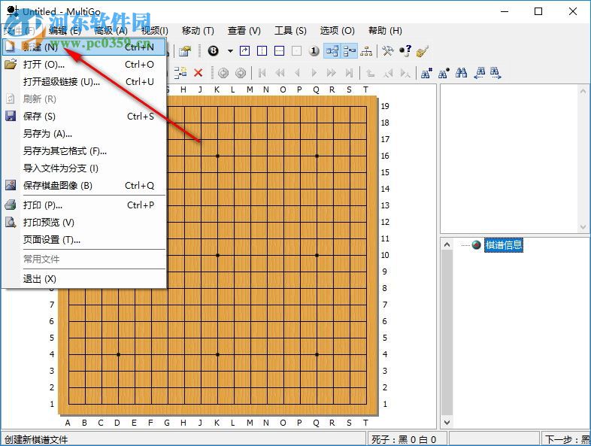Click the fast rewind moves button

coord(280,72)
